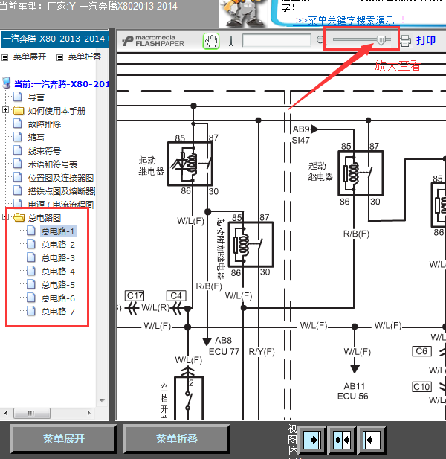The width and height of the screenshot is (446, 459).
Task: Open 总电路-4 diagram
Action: 58,272
